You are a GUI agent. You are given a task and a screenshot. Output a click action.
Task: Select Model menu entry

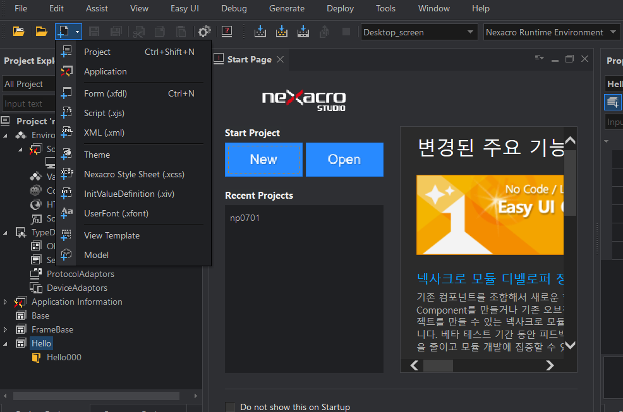click(133, 255)
